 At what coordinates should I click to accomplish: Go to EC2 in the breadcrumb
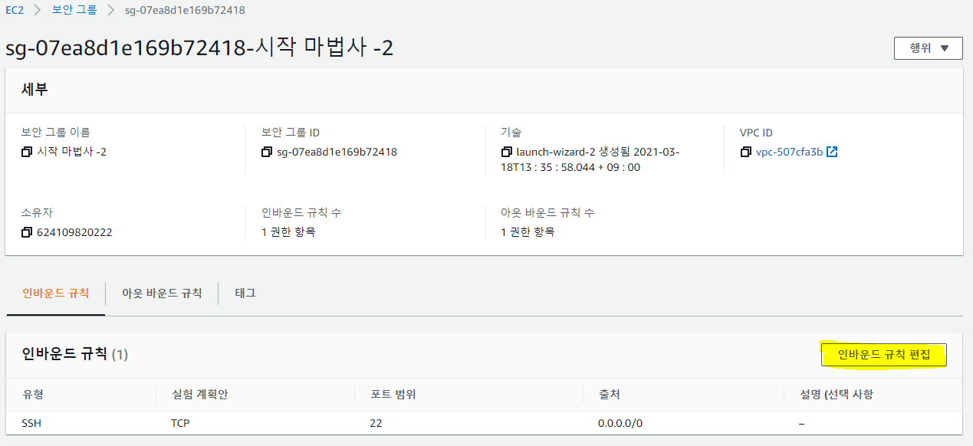pos(15,10)
